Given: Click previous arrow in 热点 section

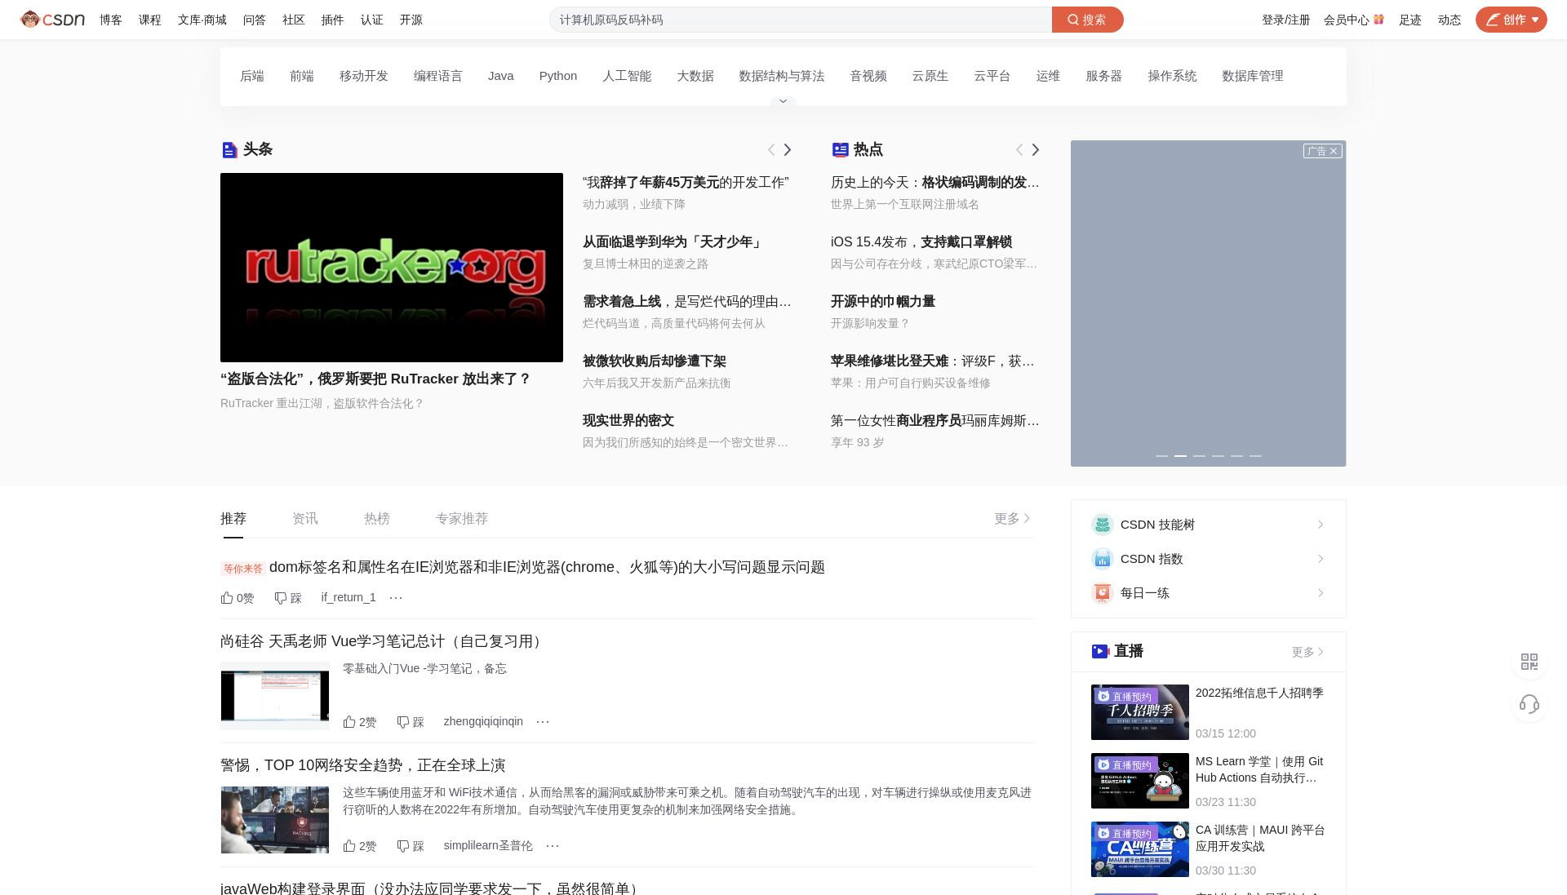Looking at the screenshot, I should coord(1019,149).
